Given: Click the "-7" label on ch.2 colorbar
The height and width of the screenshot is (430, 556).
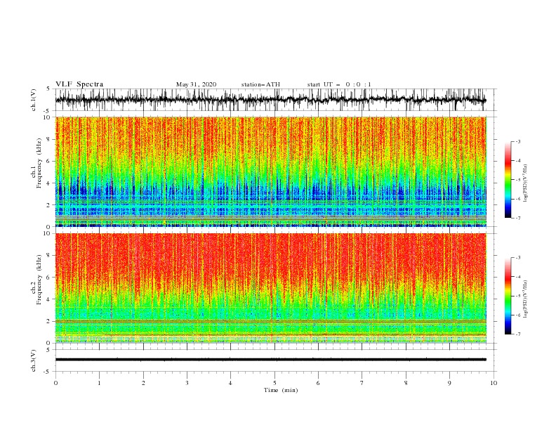Looking at the screenshot, I should click(518, 334).
